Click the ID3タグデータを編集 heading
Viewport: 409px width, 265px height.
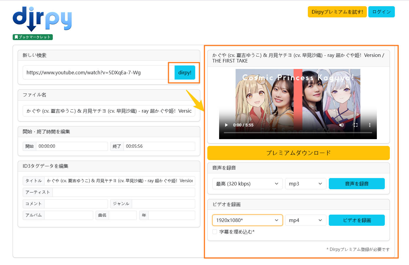click(45, 166)
